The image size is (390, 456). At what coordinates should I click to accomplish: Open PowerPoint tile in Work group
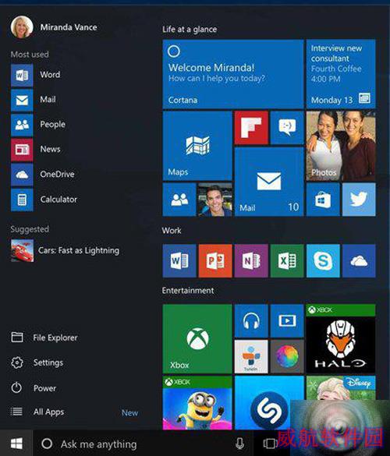coord(215,261)
